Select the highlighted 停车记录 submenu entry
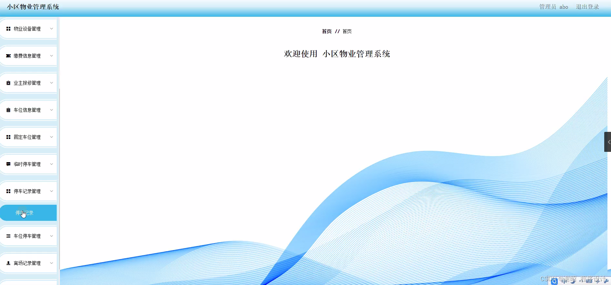This screenshot has width=611, height=285. point(28,213)
